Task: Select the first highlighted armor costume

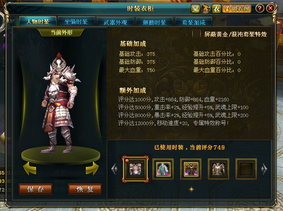Action: coord(135,169)
